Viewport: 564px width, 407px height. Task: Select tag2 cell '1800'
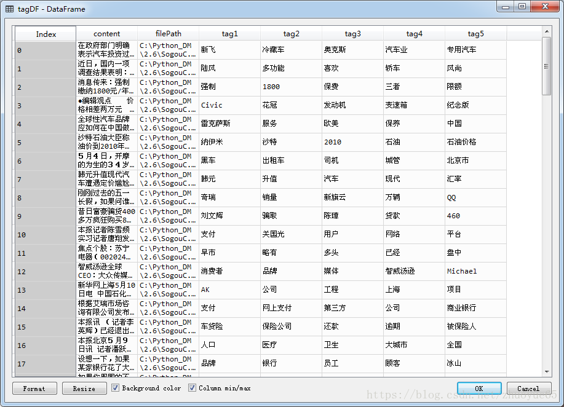(x=292, y=87)
